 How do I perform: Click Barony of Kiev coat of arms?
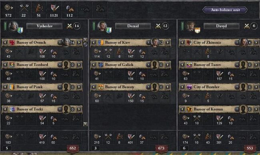pyautogui.click(x=101, y=42)
